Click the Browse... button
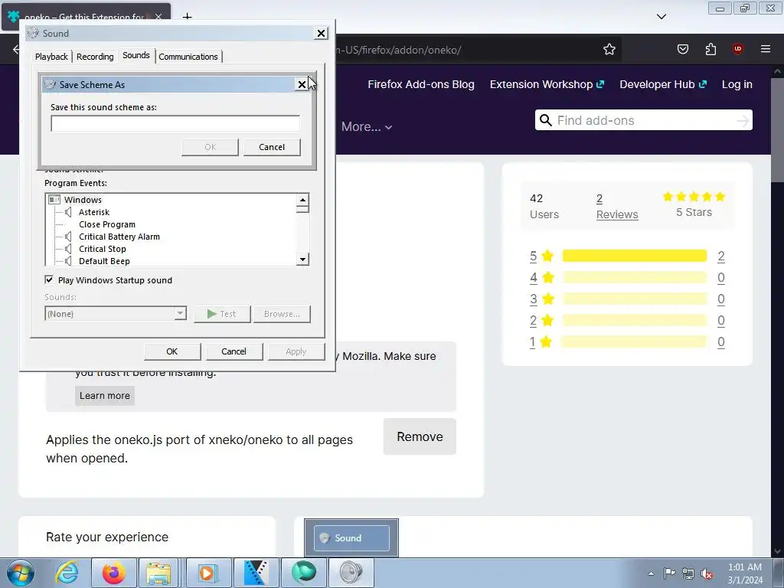The image size is (784, 588). click(282, 313)
